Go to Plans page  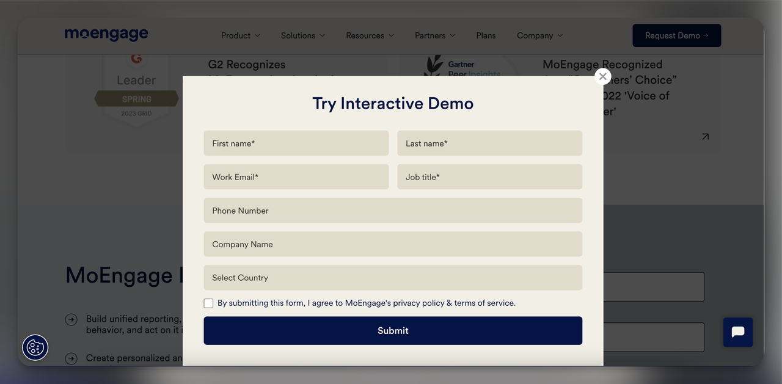click(x=486, y=35)
